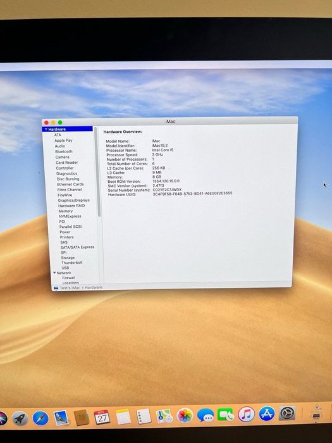Launch Maps from the dock
The image size is (332, 443).
coord(164,416)
